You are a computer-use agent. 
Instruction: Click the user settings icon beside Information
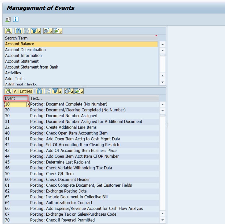(x=8, y=19)
